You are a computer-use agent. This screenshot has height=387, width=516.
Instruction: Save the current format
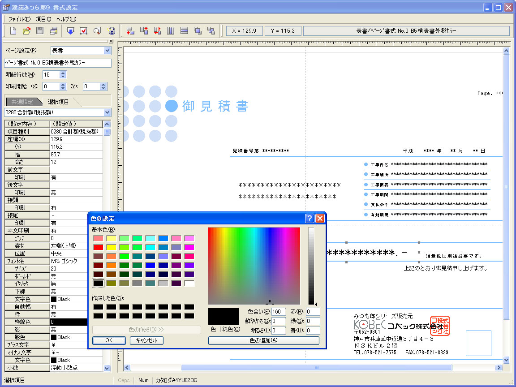coord(40,31)
